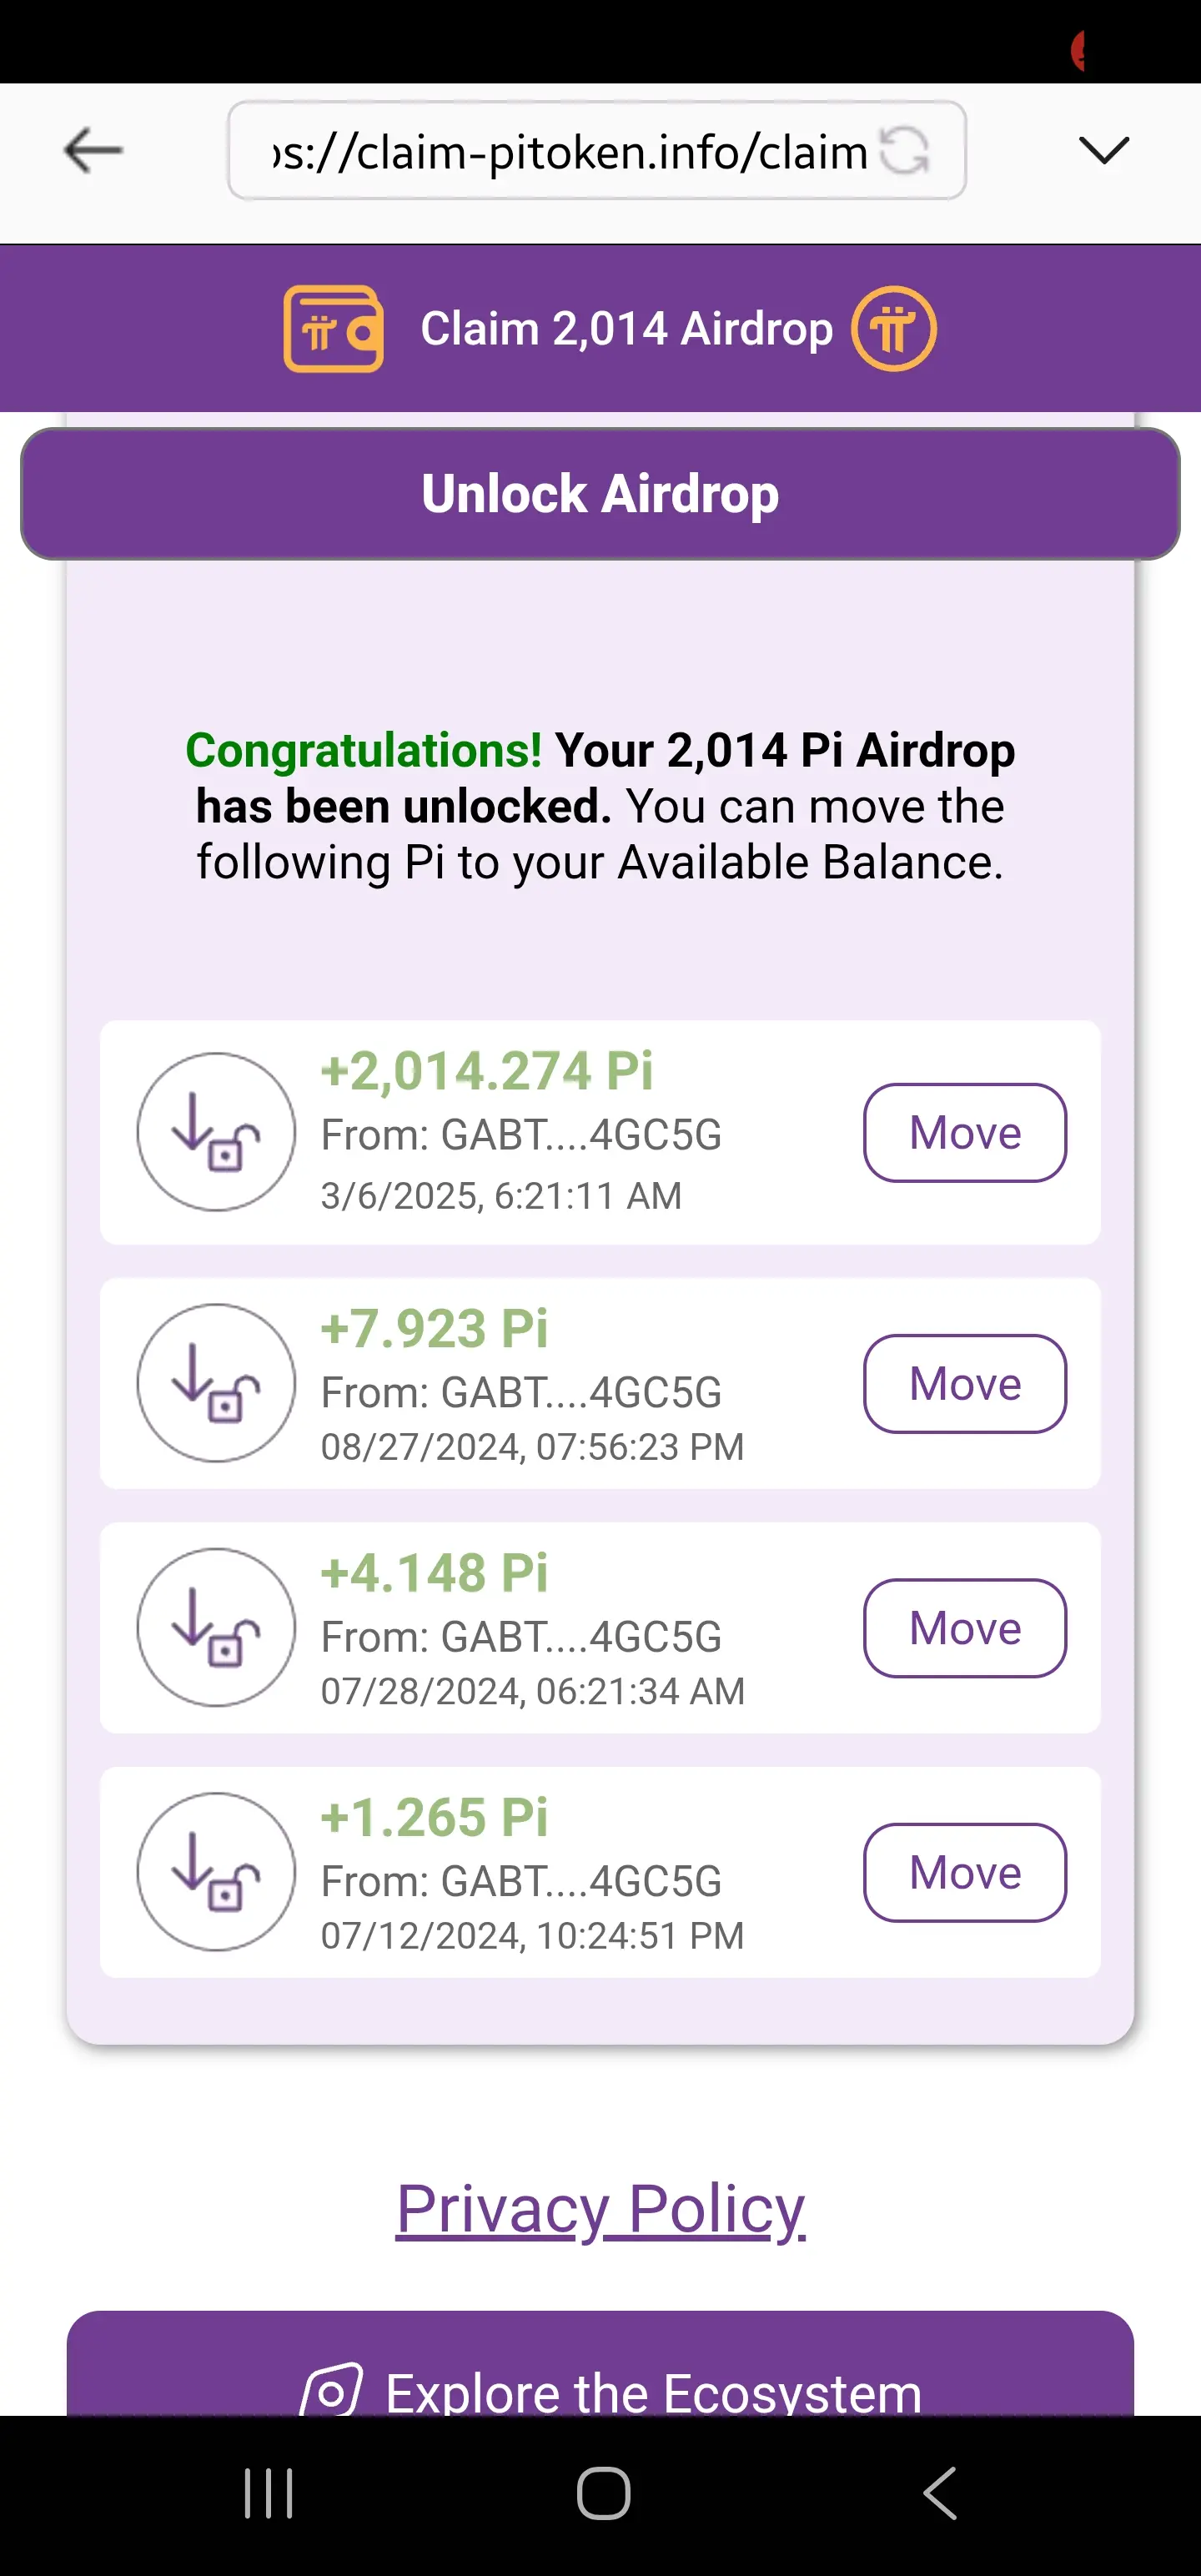Tap the Android home navigation button

603,2493
